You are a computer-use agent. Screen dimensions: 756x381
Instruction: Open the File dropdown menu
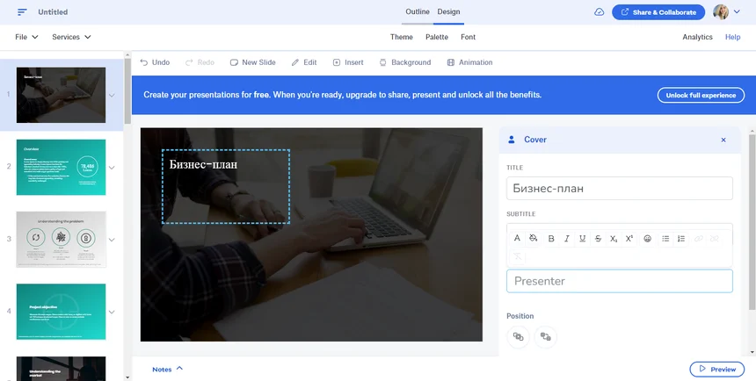26,37
